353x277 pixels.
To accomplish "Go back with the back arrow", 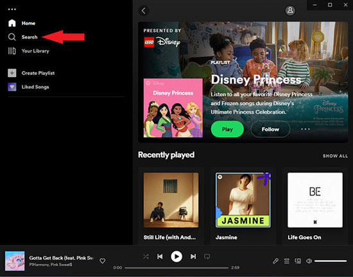I will 143,10.
